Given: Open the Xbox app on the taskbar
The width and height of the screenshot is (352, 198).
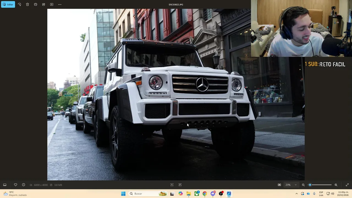Looking at the screenshot, I should [197, 194].
